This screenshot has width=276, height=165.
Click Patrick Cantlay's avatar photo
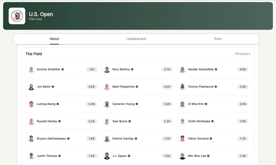point(107,139)
